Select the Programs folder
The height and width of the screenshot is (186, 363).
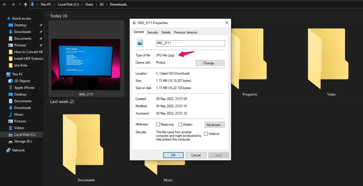(250, 62)
